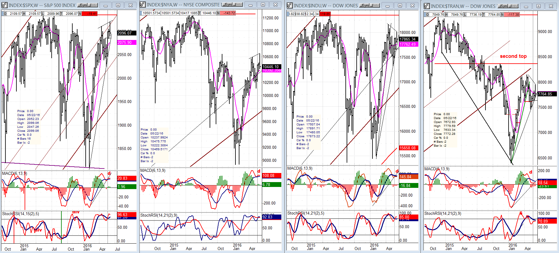Close the $INDU Dow Jones chart window
This screenshot has height=253, width=559.
tap(412, 5)
